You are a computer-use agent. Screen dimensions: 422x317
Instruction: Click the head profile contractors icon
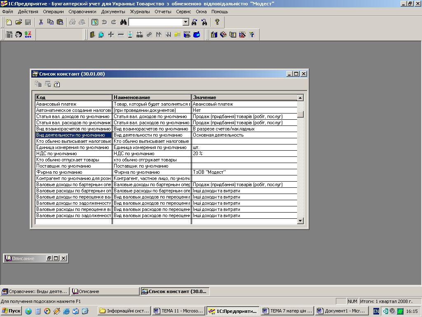18,35
